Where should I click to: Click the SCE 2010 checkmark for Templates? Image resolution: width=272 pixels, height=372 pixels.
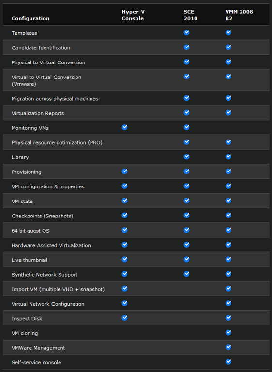point(187,32)
